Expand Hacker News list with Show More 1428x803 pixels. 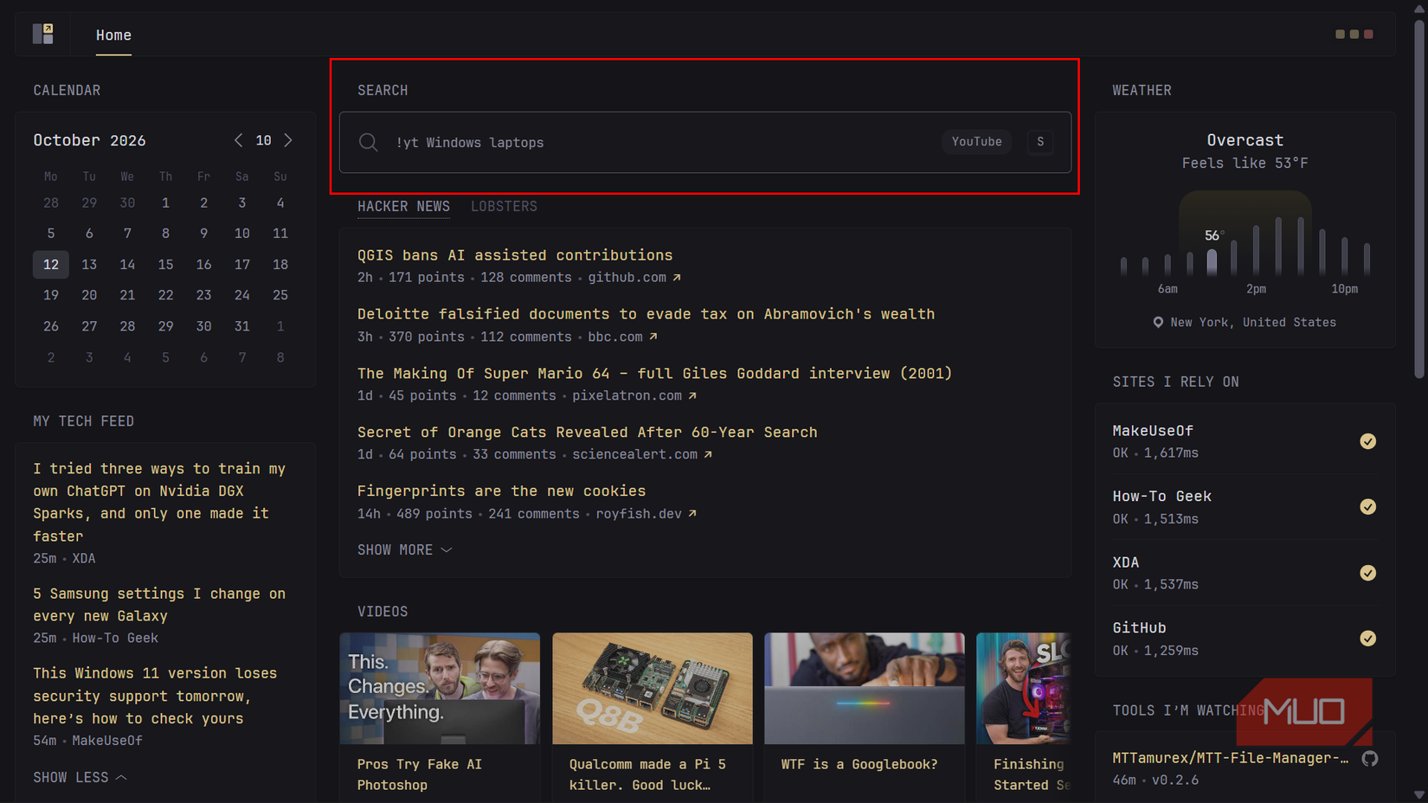tap(405, 550)
